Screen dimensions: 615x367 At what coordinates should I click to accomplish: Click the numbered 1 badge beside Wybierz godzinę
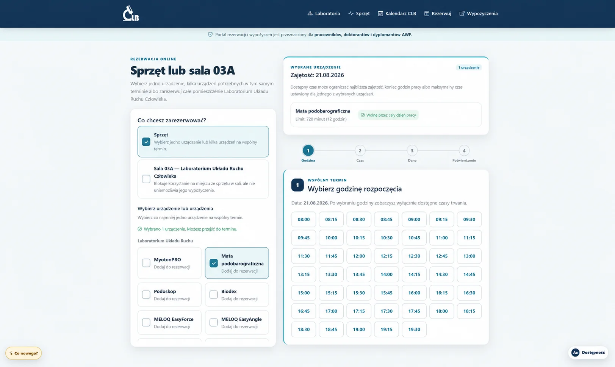(297, 185)
